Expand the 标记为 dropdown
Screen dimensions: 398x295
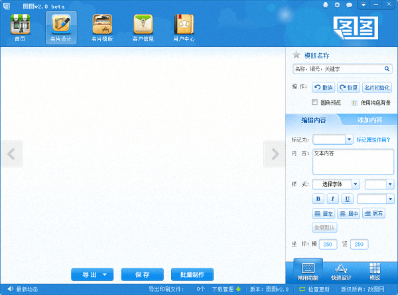pyautogui.click(x=349, y=140)
